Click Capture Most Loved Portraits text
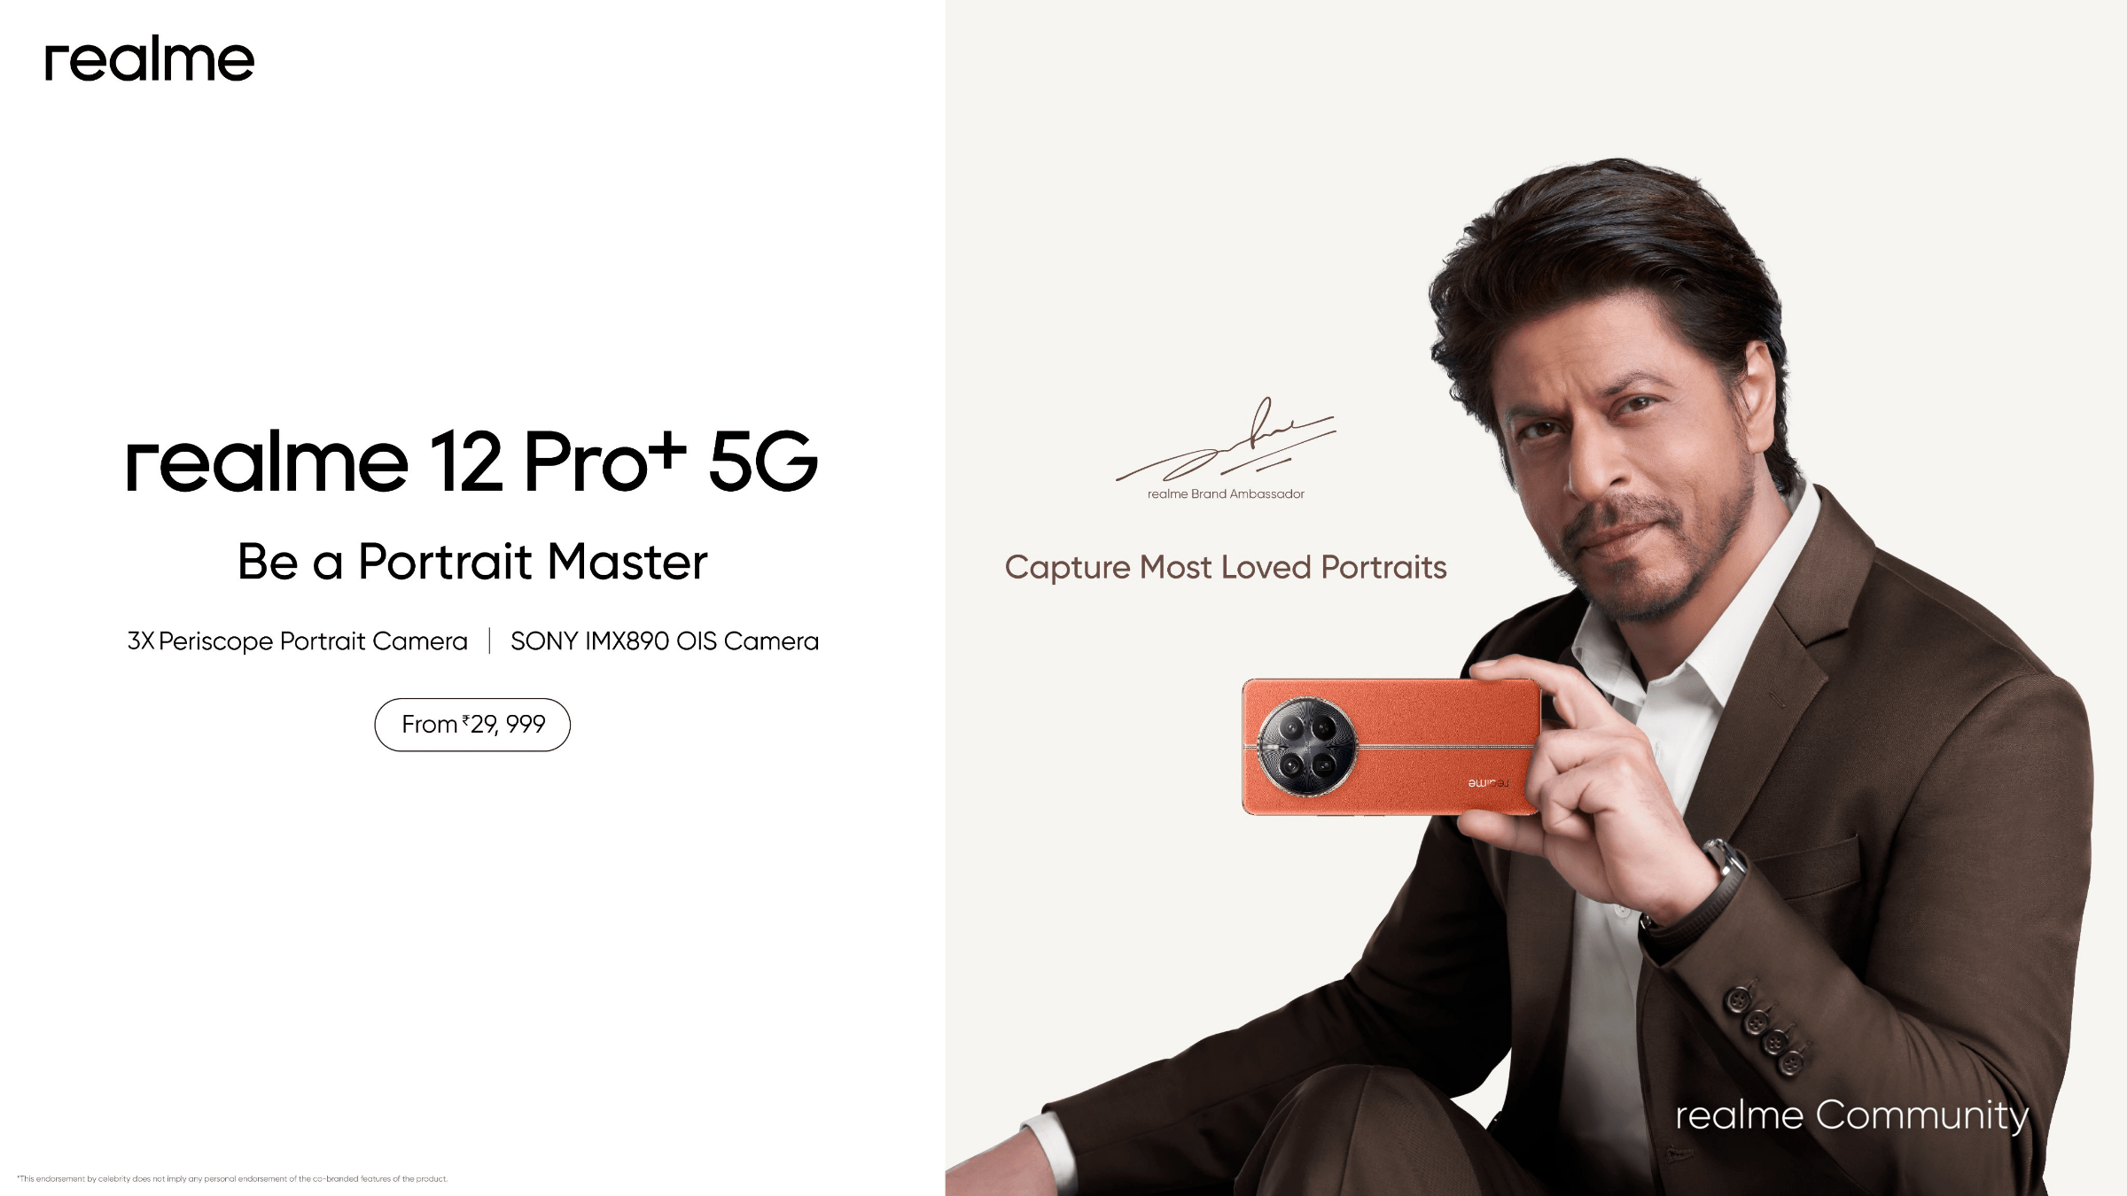 point(1226,567)
